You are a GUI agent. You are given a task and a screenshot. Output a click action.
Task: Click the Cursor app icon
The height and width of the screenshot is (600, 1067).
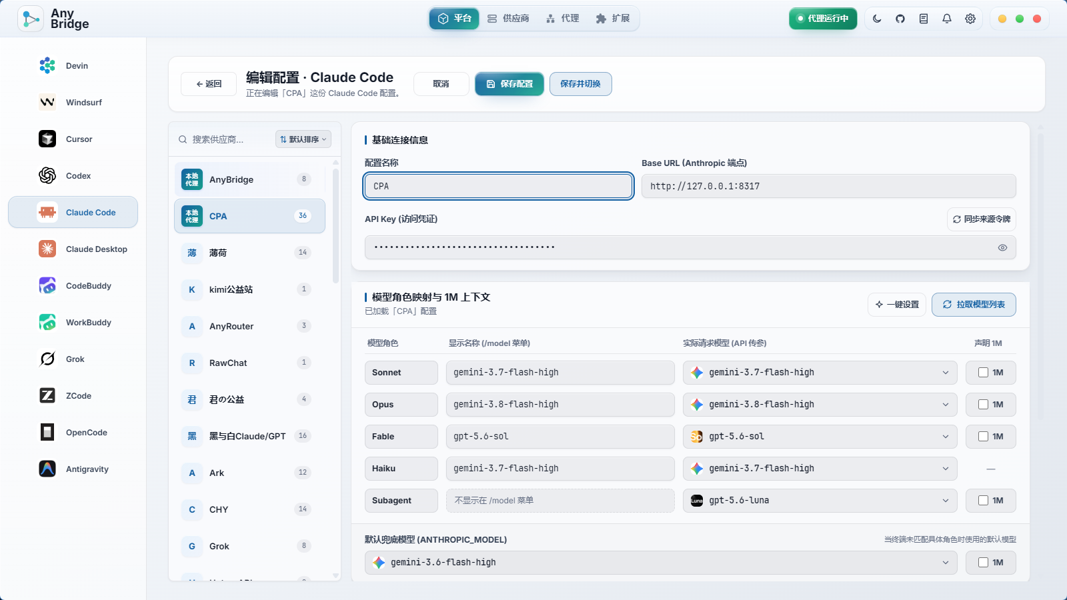pyautogui.click(x=47, y=139)
